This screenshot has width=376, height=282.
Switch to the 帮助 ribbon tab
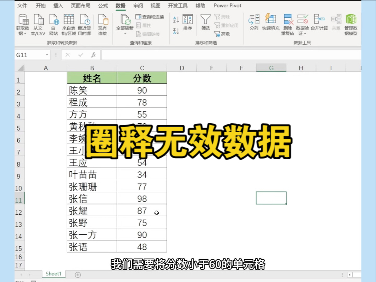[x=200, y=5]
